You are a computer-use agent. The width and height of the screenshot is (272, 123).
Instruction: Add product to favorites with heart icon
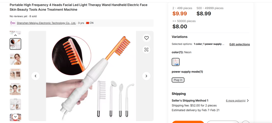click(x=146, y=38)
